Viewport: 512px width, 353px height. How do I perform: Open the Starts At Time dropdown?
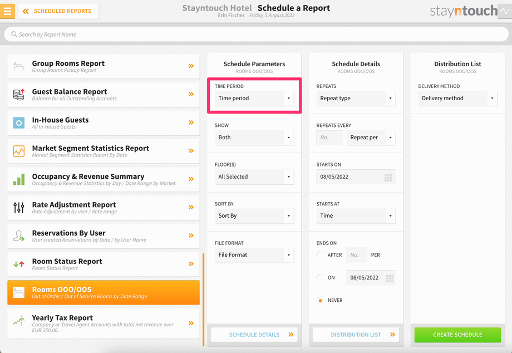coord(356,216)
